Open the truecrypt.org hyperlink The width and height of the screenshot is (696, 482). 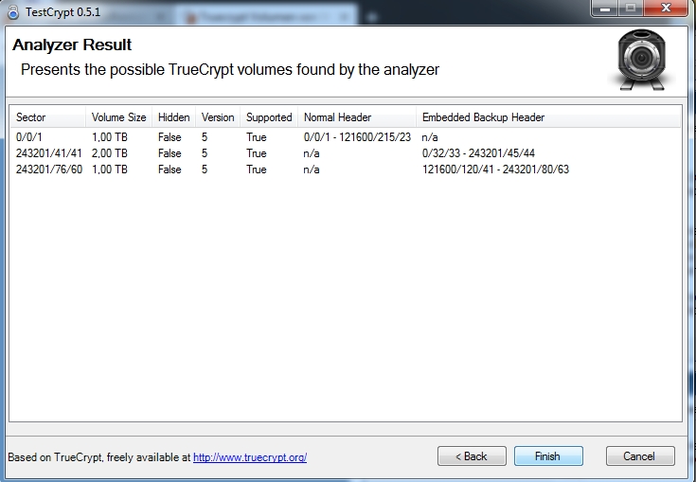click(x=250, y=457)
